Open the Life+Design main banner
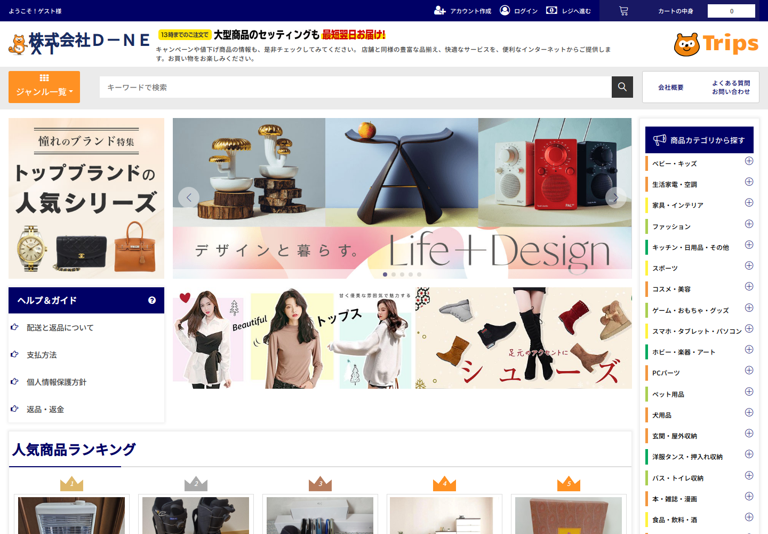The image size is (768, 534). coord(402,198)
